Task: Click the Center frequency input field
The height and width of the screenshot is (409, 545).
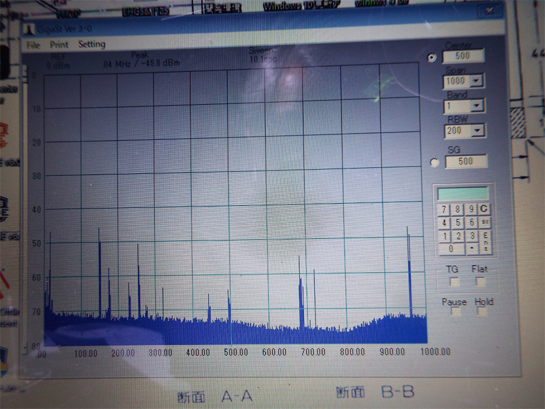Action: point(463,56)
